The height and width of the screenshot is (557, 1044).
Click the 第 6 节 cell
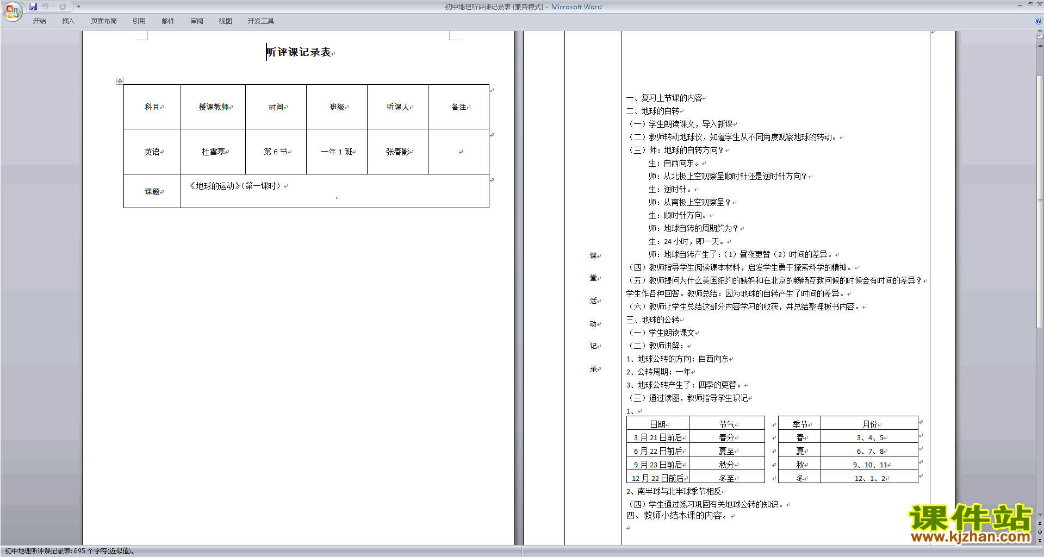pyautogui.click(x=276, y=152)
